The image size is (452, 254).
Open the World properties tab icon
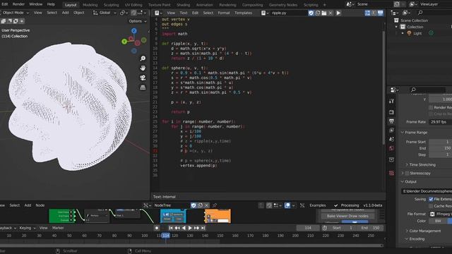tap(391, 149)
